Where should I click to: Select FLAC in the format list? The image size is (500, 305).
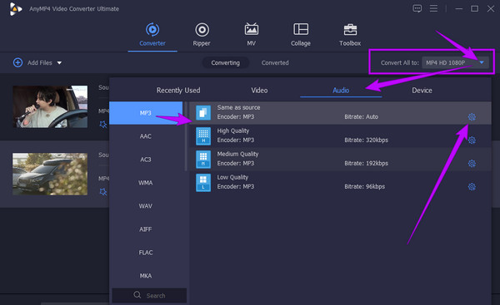point(146,252)
